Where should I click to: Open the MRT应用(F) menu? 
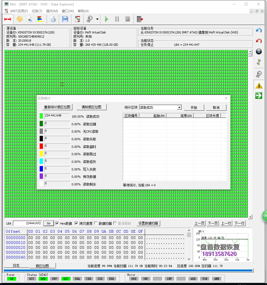[x=19, y=11]
